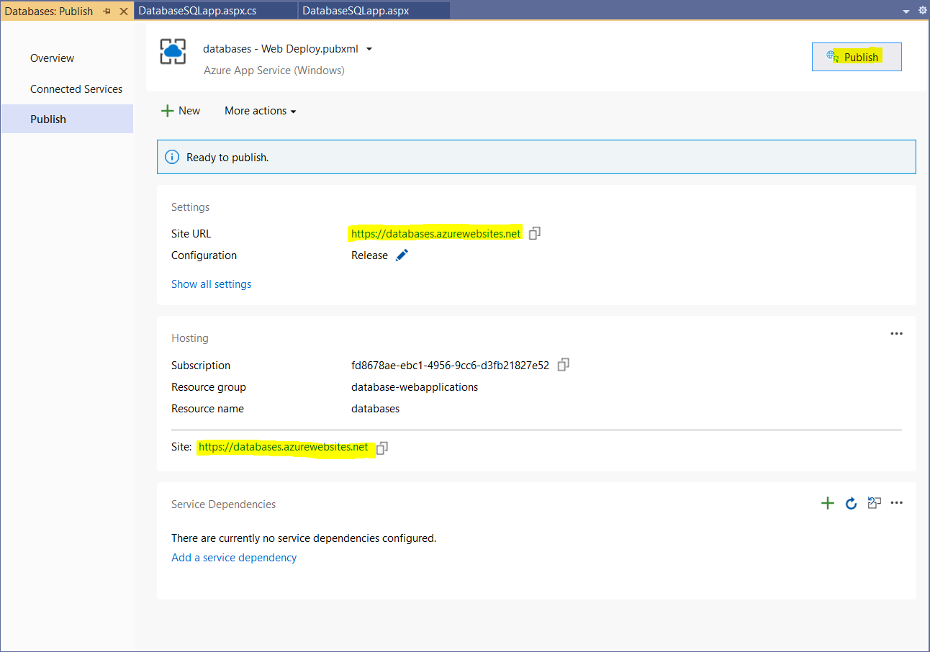The image size is (930, 652).
Task: Click the Azure cloud profile icon
Action: pyautogui.click(x=173, y=50)
